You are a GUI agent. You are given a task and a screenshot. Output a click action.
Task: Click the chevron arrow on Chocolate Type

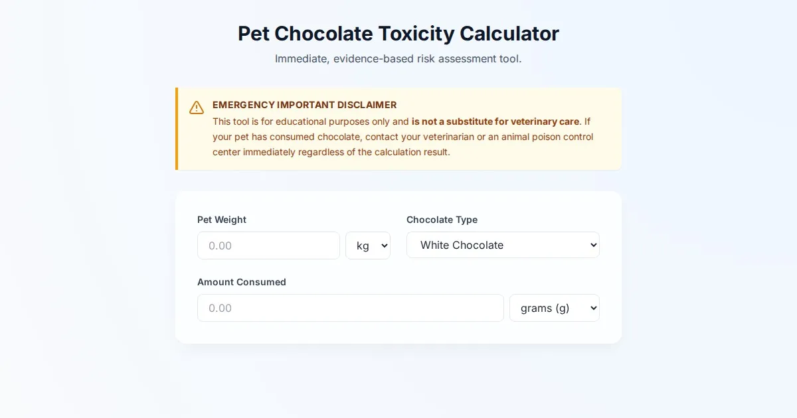pos(593,245)
